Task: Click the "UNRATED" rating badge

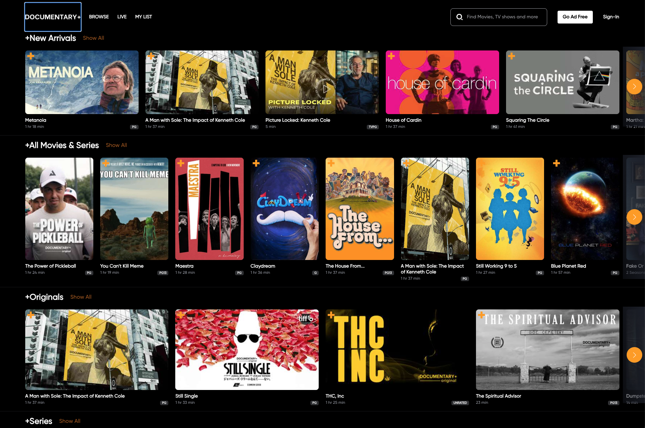Action: pyautogui.click(x=460, y=403)
